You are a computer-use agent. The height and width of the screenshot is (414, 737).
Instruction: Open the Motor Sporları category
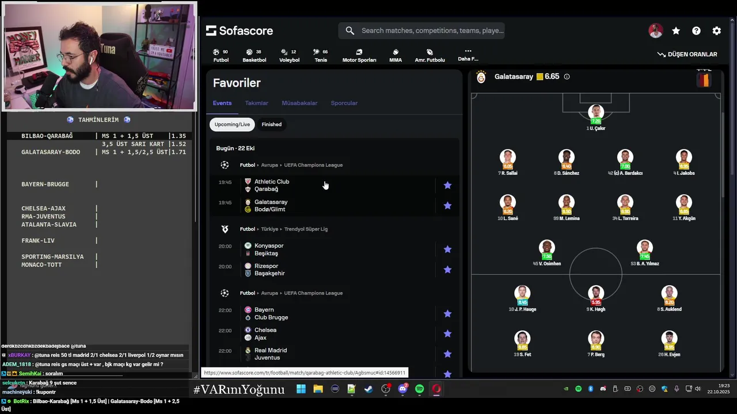coord(359,55)
